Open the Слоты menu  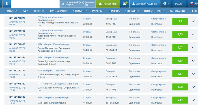[x=40, y=11]
